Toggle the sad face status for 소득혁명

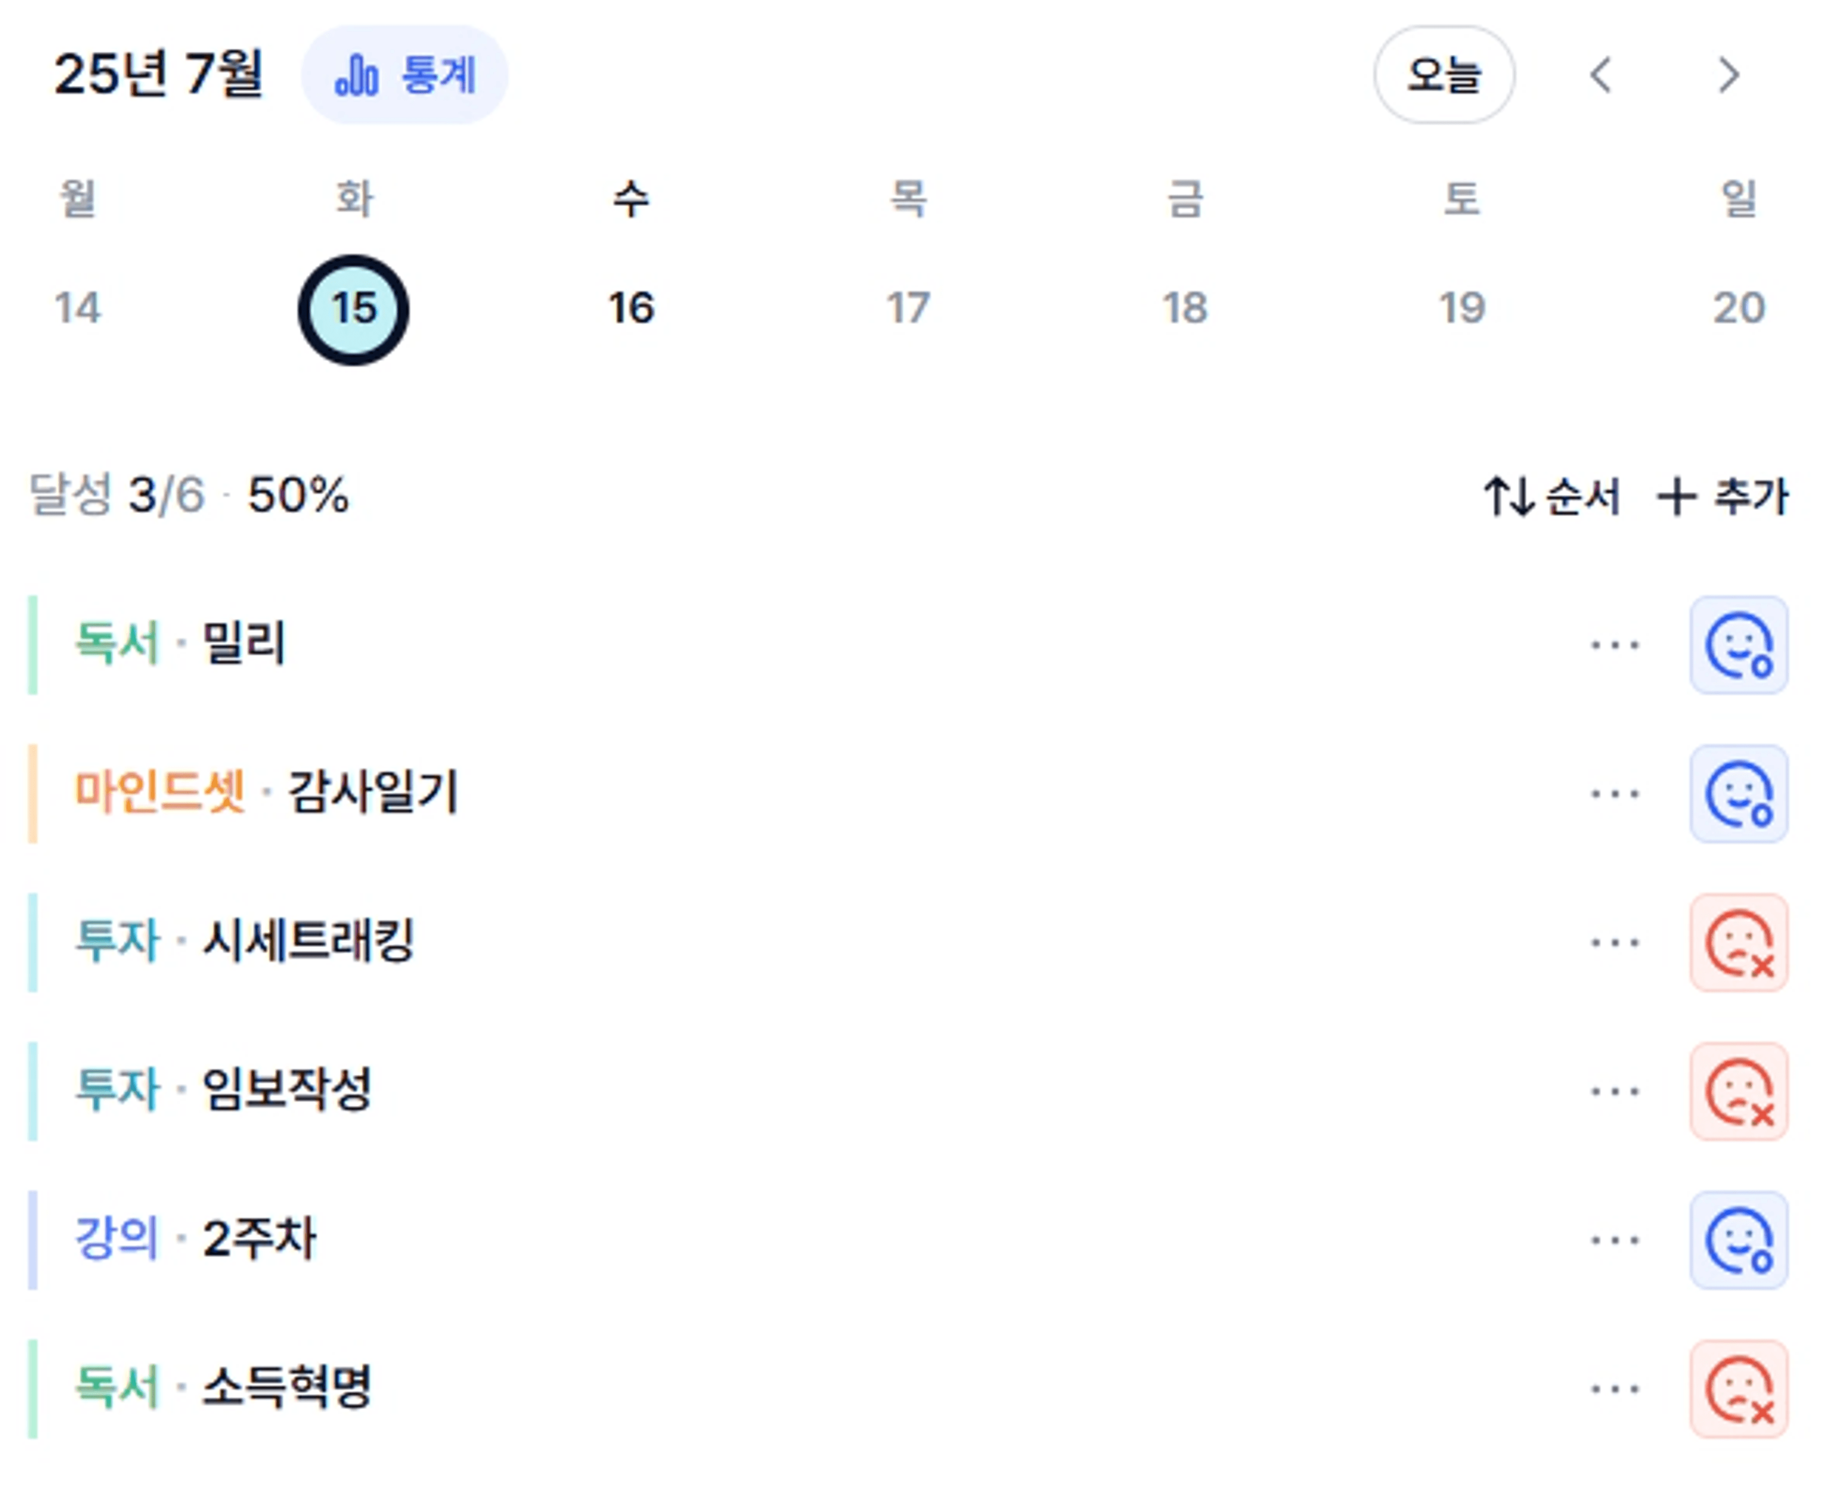click(x=1739, y=1388)
